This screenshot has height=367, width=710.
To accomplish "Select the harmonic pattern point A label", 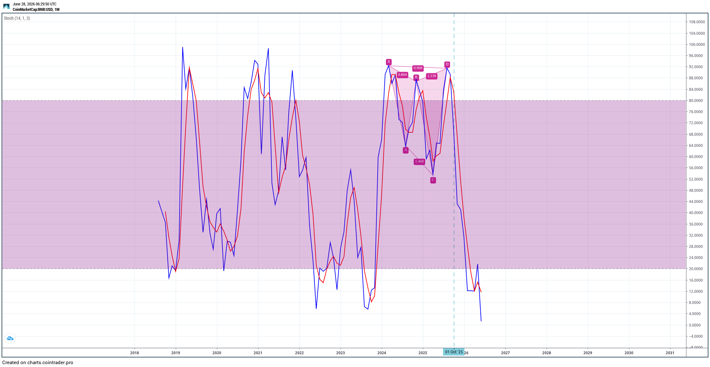I will [405, 150].
